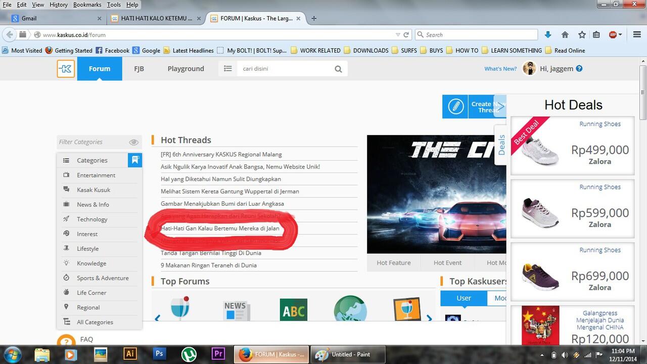Click Firefox Downloads arrow icon
Image resolution: width=647 pixels, height=364 pixels.
point(548,34)
